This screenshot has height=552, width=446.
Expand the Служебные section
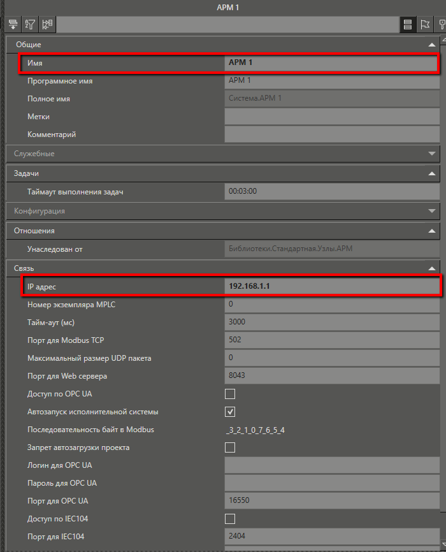433,154
